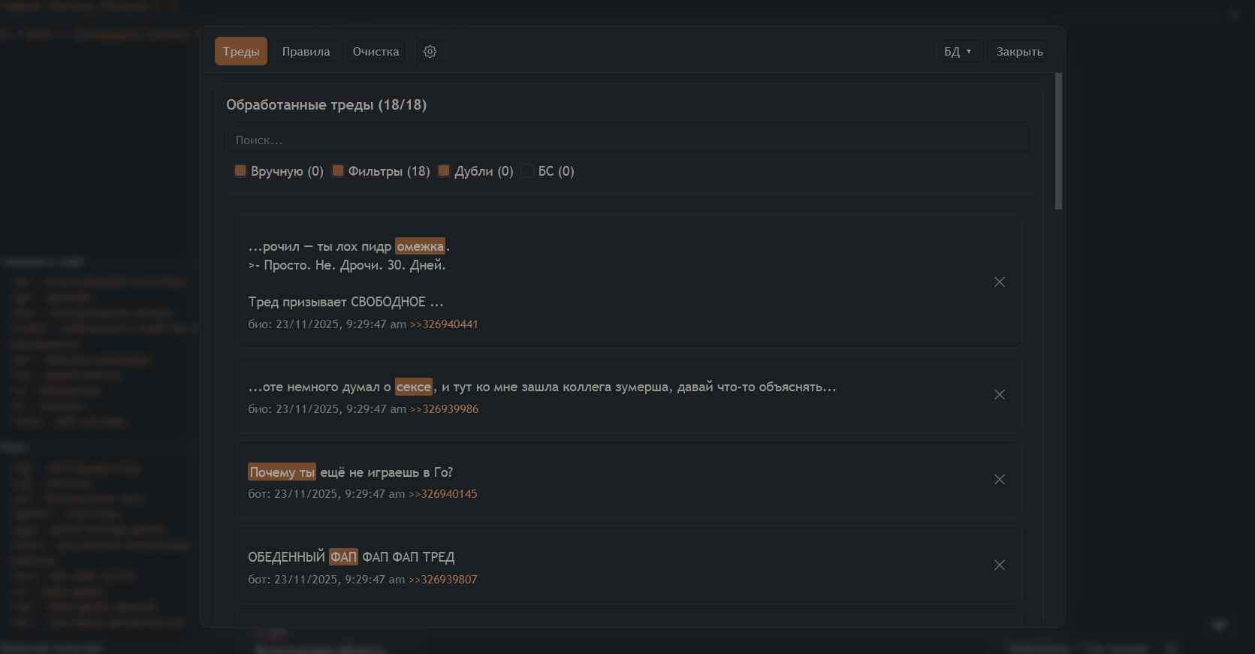Toggle the 'Вручную (0)' filter checkbox
This screenshot has height=654, width=1255.
(x=240, y=171)
